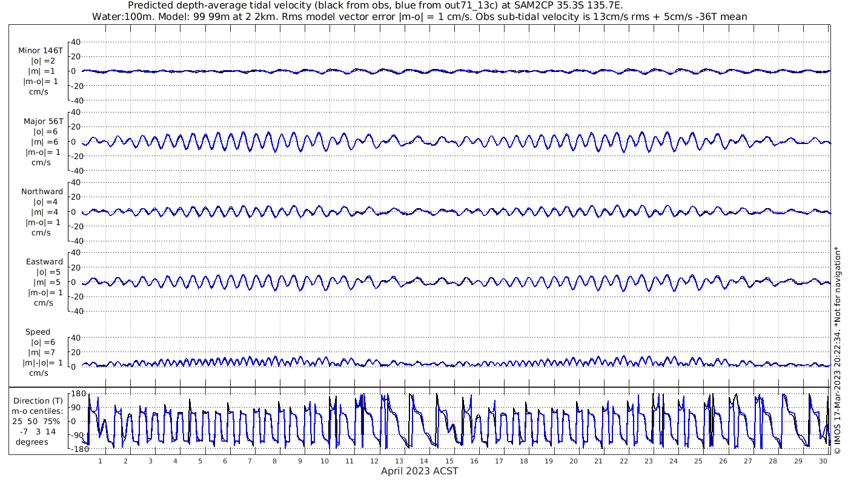The image size is (848, 484).
Task: Click the '|o| =2' value under Minor 146T
Action: [x=44, y=61]
